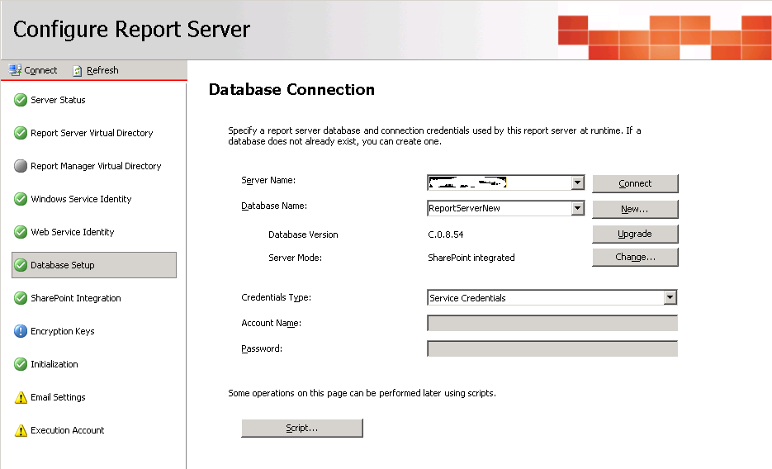Click the Password: label
The width and height of the screenshot is (772, 469).
pos(262,348)
